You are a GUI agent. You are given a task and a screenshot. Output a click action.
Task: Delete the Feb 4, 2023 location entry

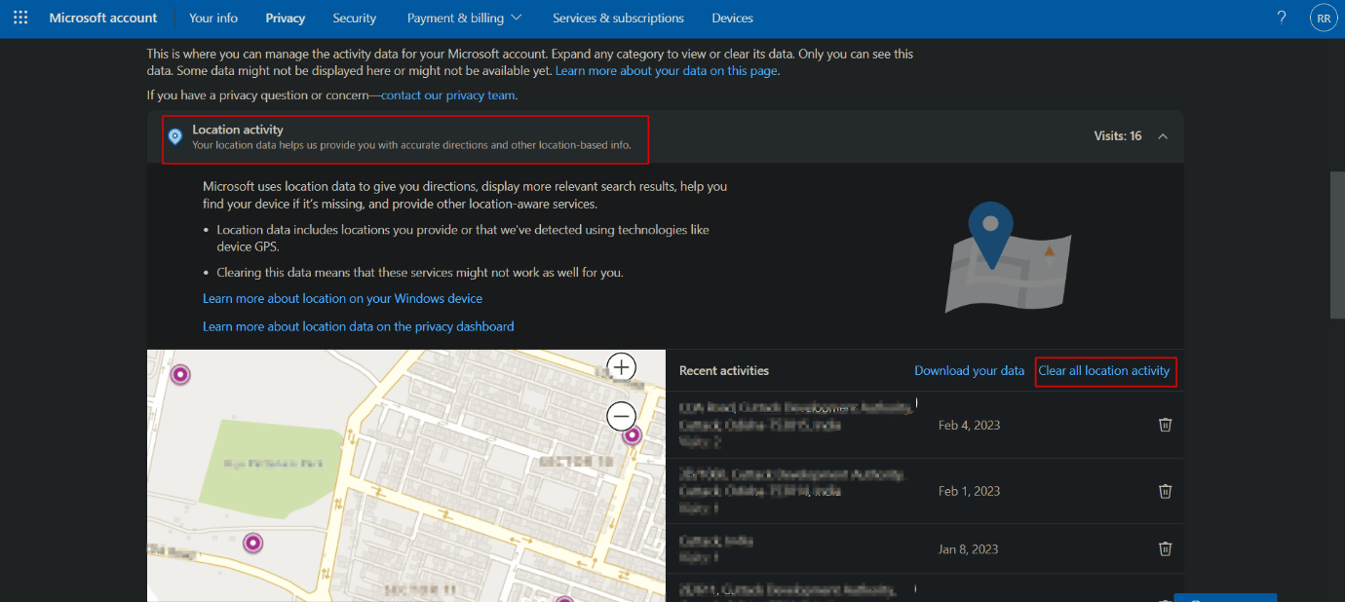pyautogui.click(x=1165, y=425)
